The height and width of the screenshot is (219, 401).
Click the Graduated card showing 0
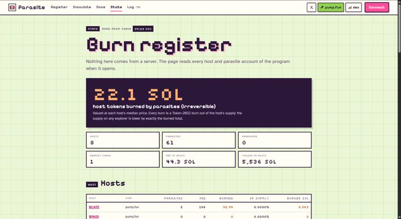275,140
